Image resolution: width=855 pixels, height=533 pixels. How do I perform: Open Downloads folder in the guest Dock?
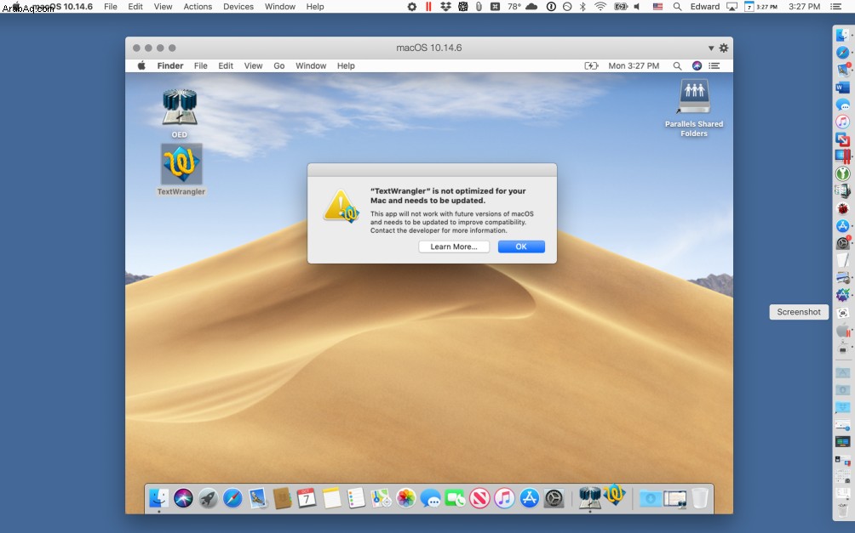tap(650, 497)
